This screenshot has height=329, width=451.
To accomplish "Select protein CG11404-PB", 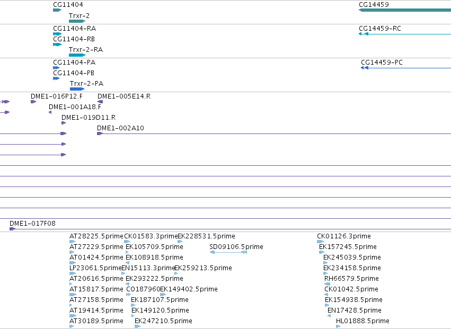I will point(74,73).
